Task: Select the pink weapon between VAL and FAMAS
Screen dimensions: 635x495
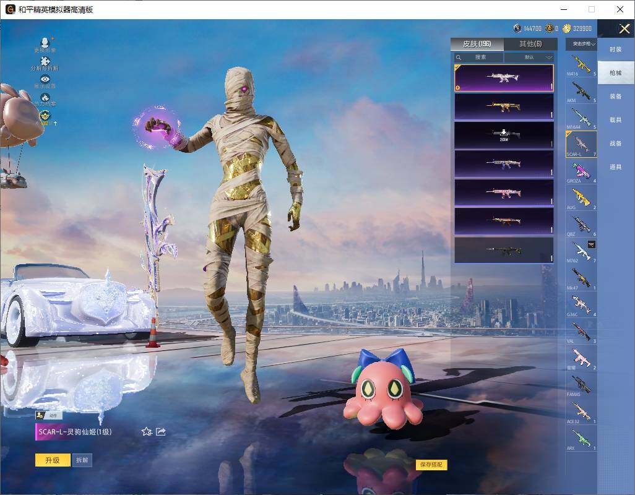Action: pyautogui.click(x=581, y=358)
